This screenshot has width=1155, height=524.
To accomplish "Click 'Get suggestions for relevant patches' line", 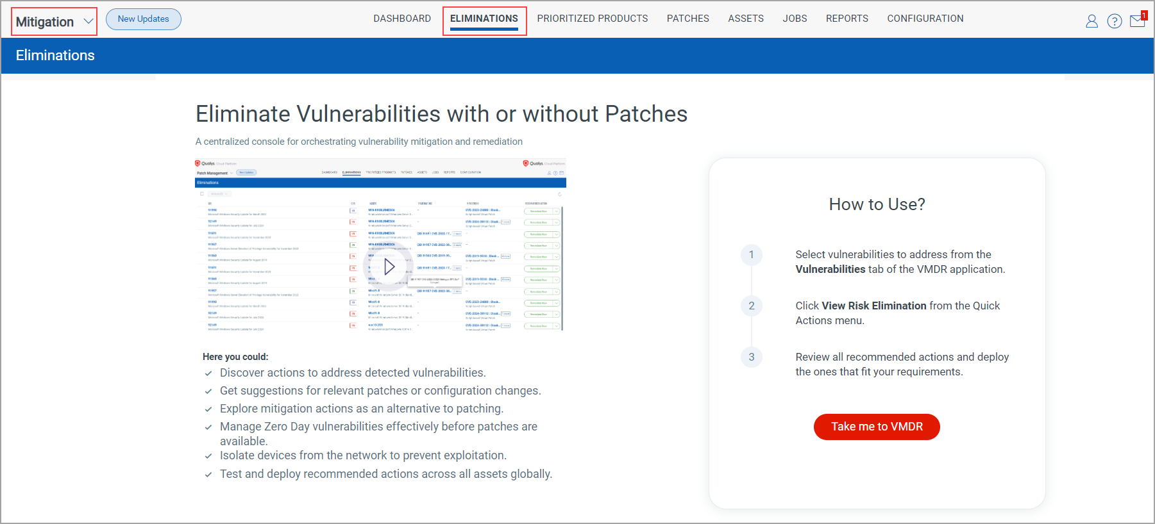I will pyautogui.click(x=380, y=391).
